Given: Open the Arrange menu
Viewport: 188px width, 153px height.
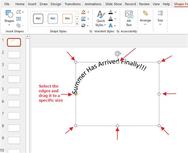Looking at the screenshot, I should [145, 18].
